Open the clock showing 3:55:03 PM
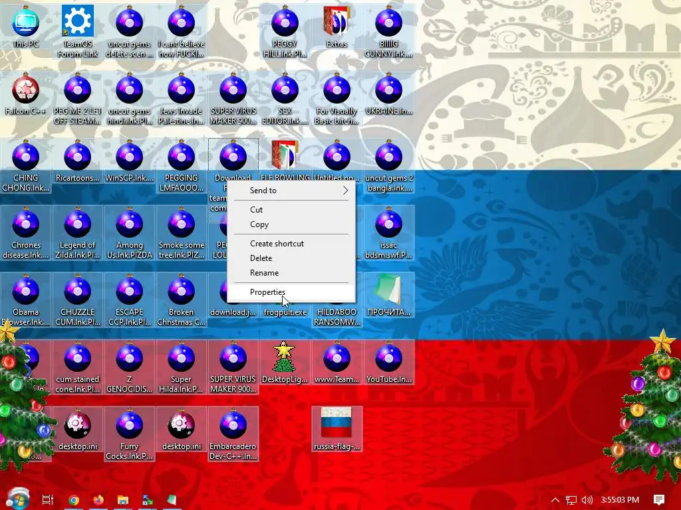The image size is (681, 510). pyautogui.click(x=620, y=500)
